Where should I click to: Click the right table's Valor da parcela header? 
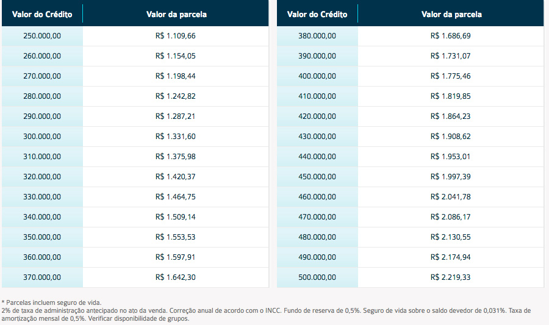(x=451, y=15)
